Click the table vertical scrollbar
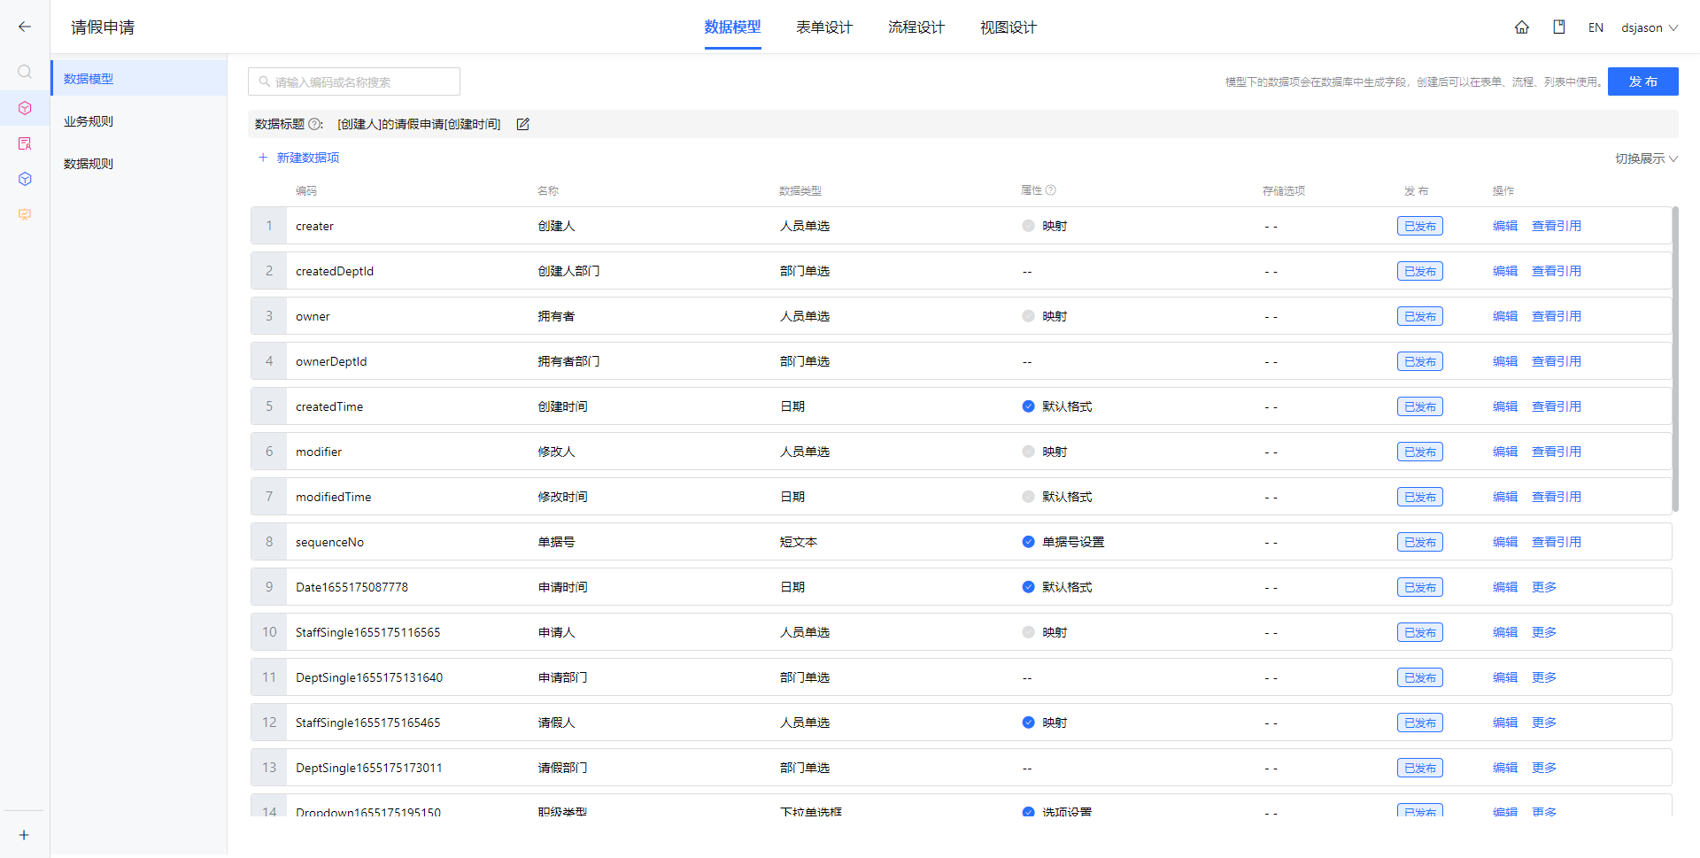 tap(1675, 359)
